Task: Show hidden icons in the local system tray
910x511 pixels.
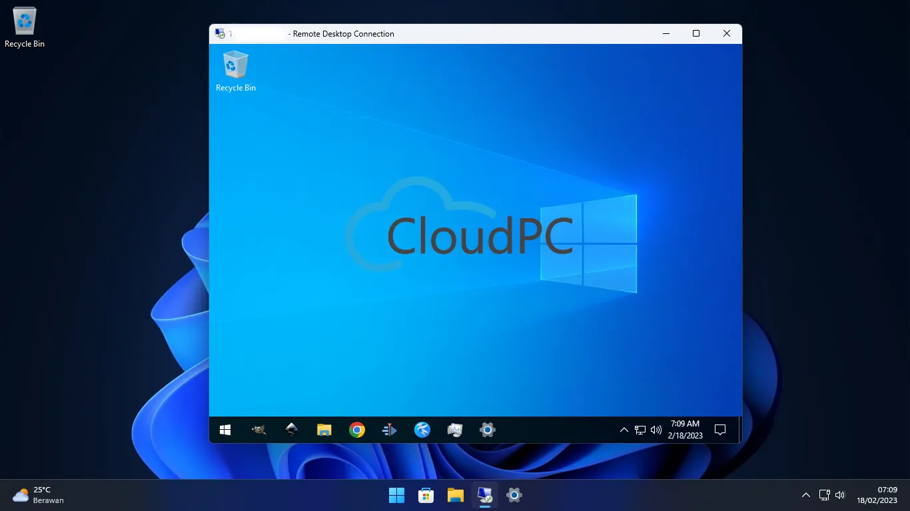Action: tap(805, 495)
